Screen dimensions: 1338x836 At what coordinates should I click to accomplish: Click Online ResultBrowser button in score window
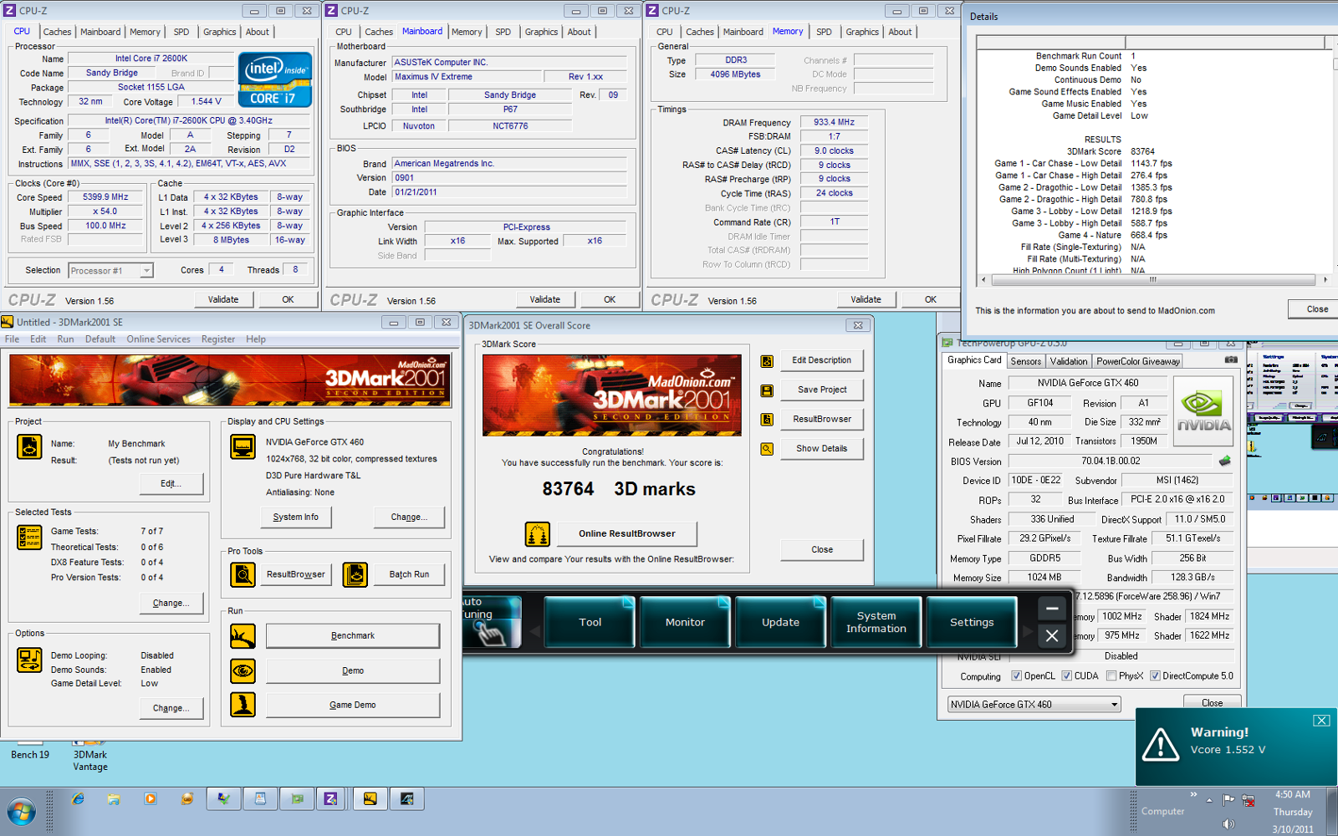tap(626, 533)
